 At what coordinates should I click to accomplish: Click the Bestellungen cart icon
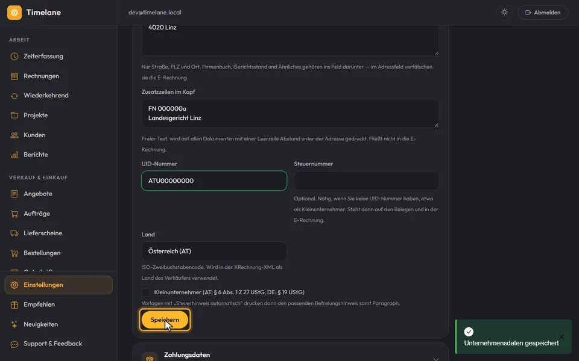14,253
